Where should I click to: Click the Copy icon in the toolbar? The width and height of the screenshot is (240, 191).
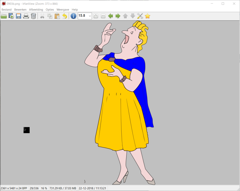coord(50,16)
